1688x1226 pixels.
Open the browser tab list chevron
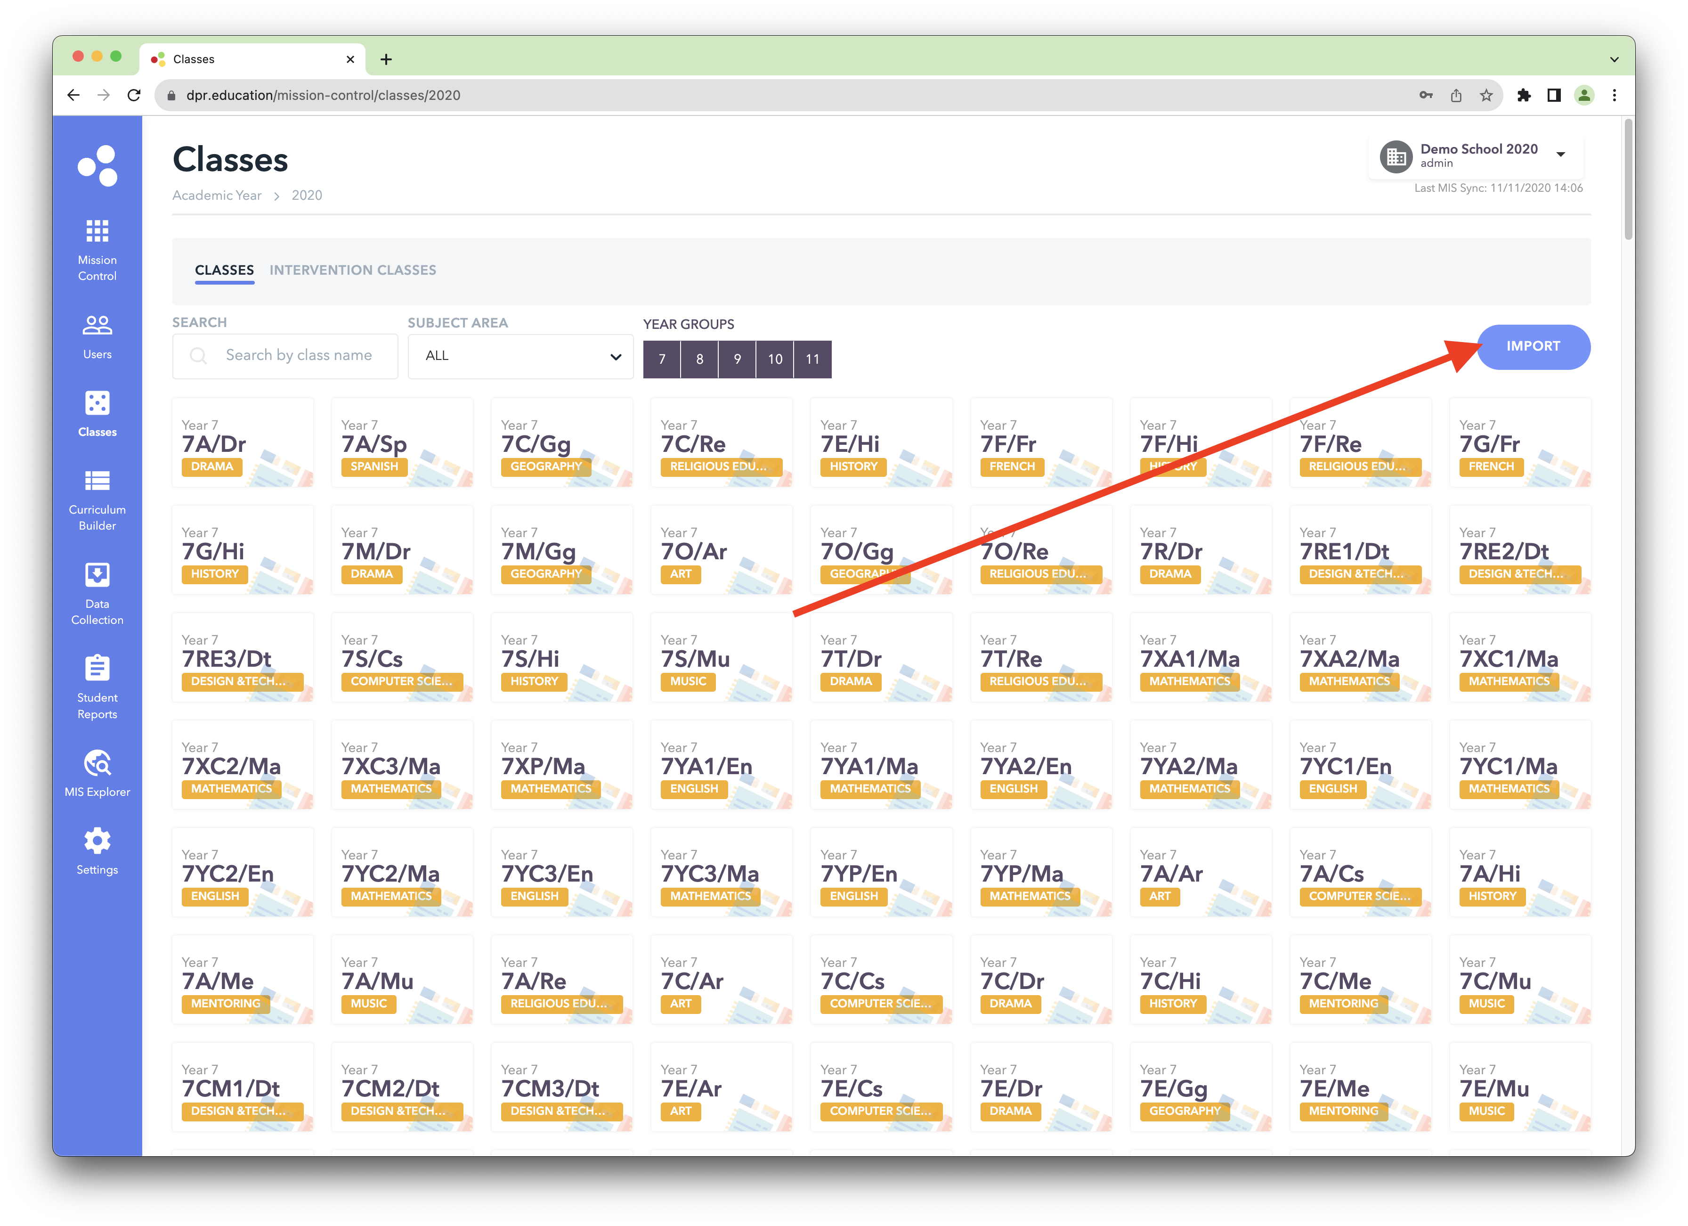pos(1614,59)
